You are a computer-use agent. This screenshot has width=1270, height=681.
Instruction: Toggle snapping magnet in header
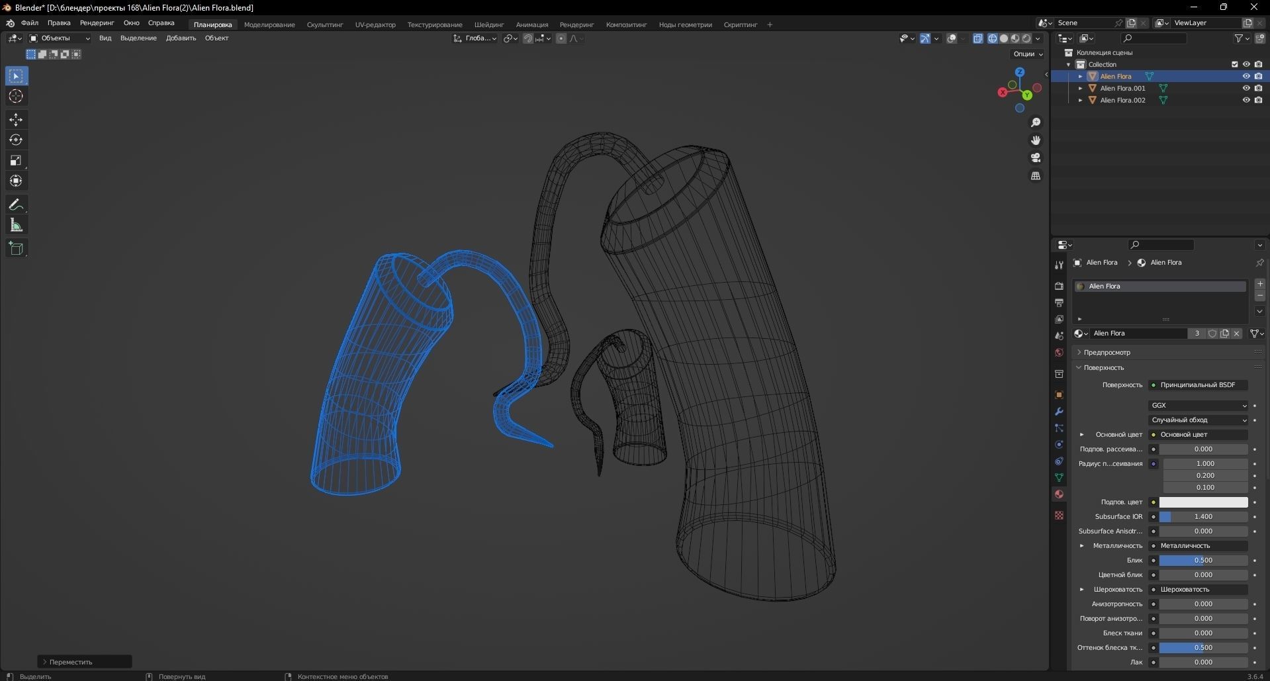coord(528,38)
